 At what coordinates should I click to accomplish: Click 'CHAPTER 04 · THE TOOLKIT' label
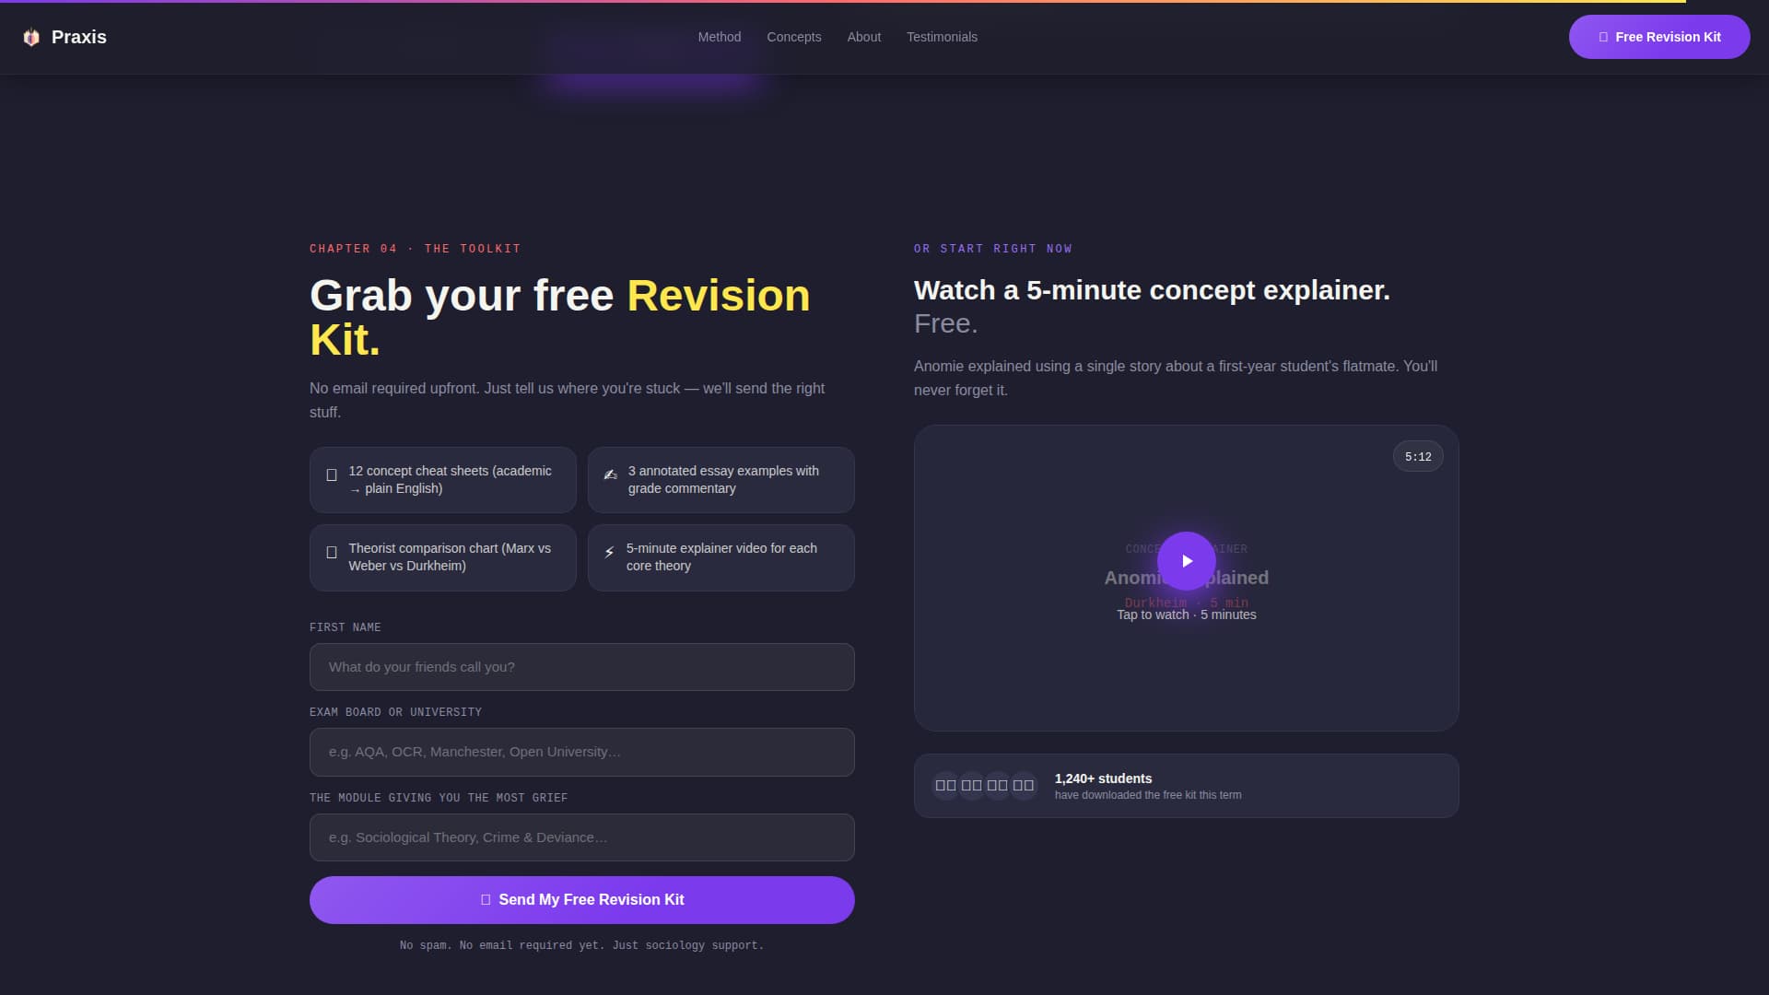tap(416, 249)
